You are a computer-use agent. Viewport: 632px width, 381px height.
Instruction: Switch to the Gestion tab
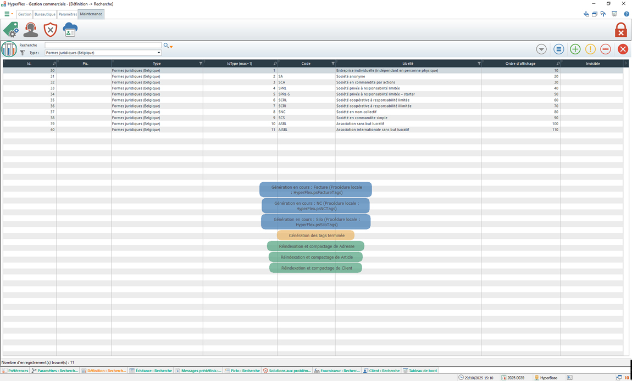coord(25,14)
